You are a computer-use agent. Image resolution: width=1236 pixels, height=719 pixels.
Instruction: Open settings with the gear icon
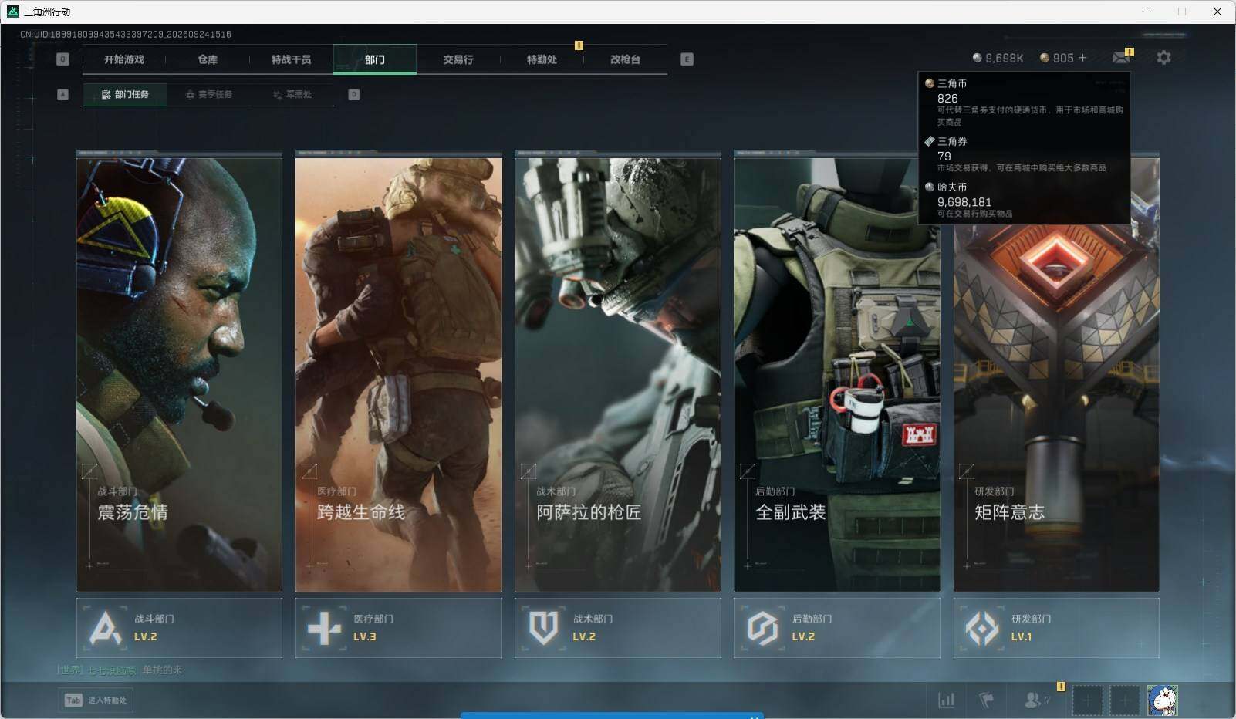1163,58
